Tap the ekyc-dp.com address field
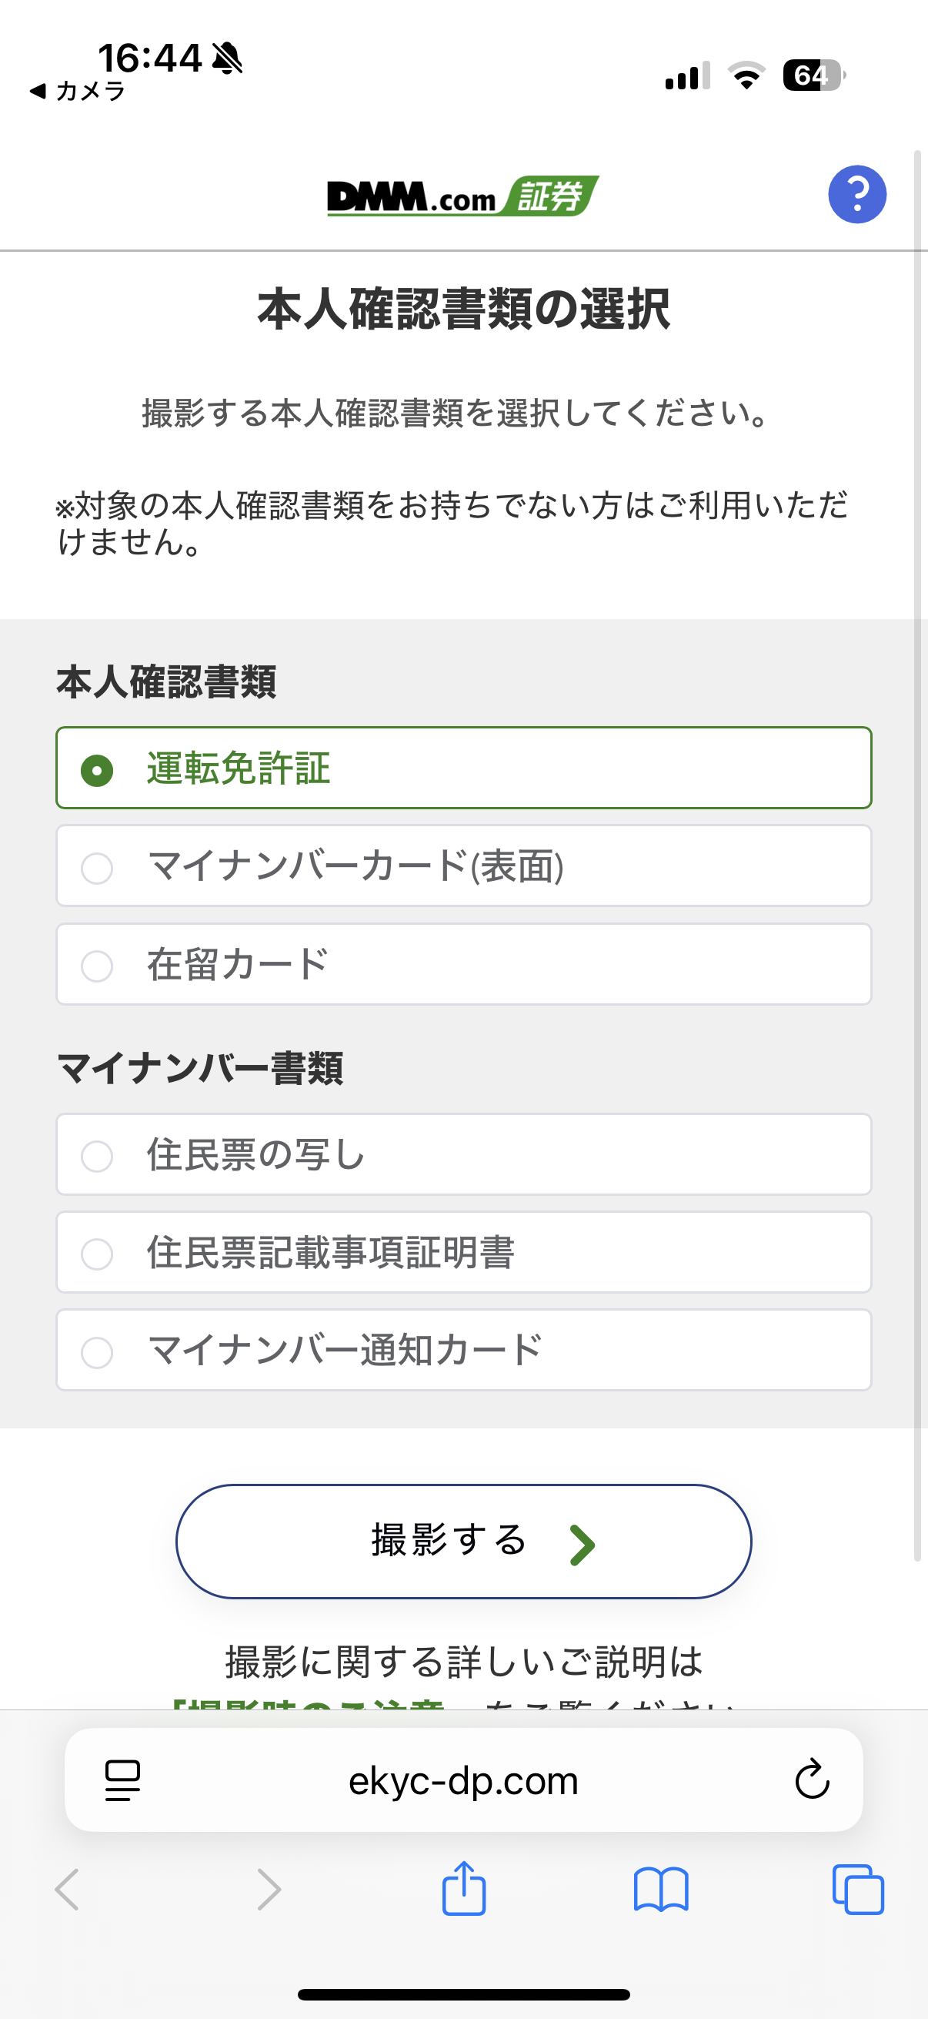This screenshot has height=2019, width=928. [x=462, y=1780]
